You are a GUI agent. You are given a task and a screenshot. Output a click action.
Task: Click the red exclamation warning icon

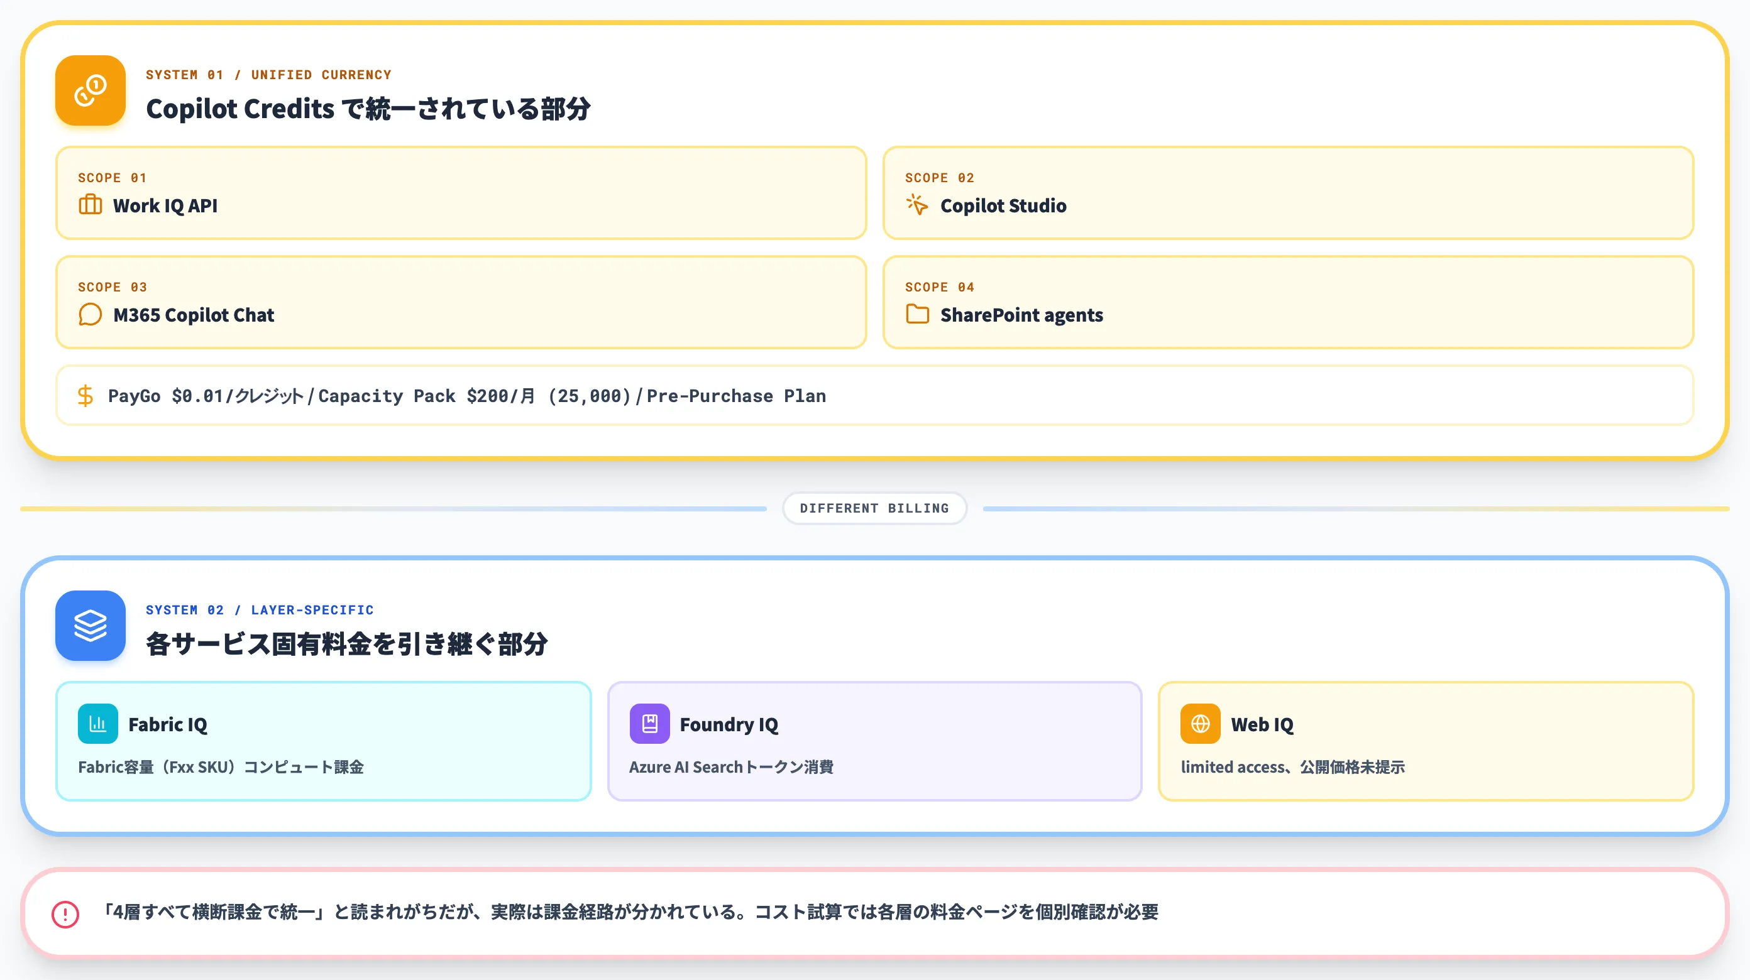65,914
